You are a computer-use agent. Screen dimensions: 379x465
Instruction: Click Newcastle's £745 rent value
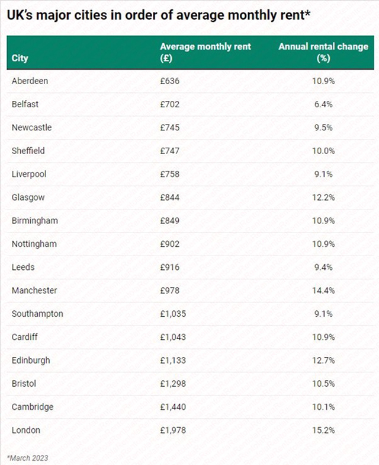[x=169, y=128]
